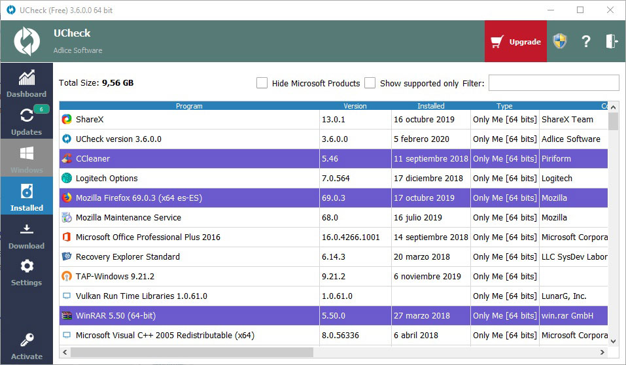The width and height of the screenshot is (626, 365).
Task: Enable the Show supported only checkbox
Action: 370,83
